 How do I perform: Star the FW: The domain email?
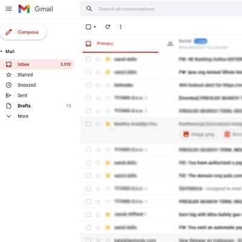pyautogui.click(x=98, y=175)
